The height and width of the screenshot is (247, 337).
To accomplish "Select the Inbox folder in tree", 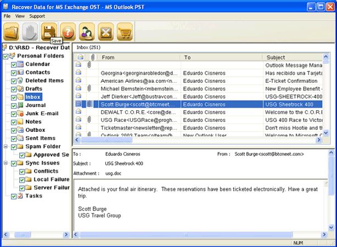I will pyautogui.click(x=33, y=97).
